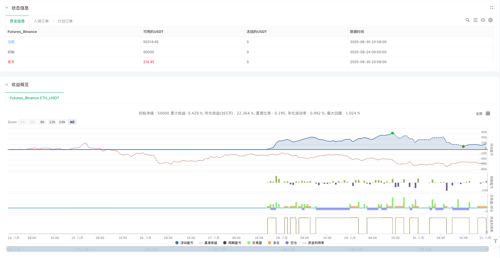Collapse the 收益概览 section
The height and width of the screenshot is (258, 500).
pyautogui.click(x=7, y=85)
